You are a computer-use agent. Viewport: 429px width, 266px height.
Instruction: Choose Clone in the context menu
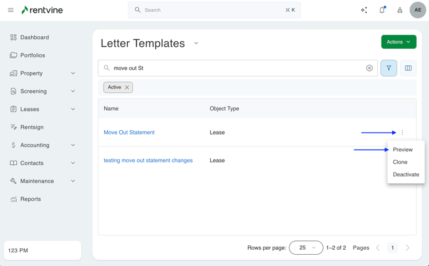pos(400,162)
